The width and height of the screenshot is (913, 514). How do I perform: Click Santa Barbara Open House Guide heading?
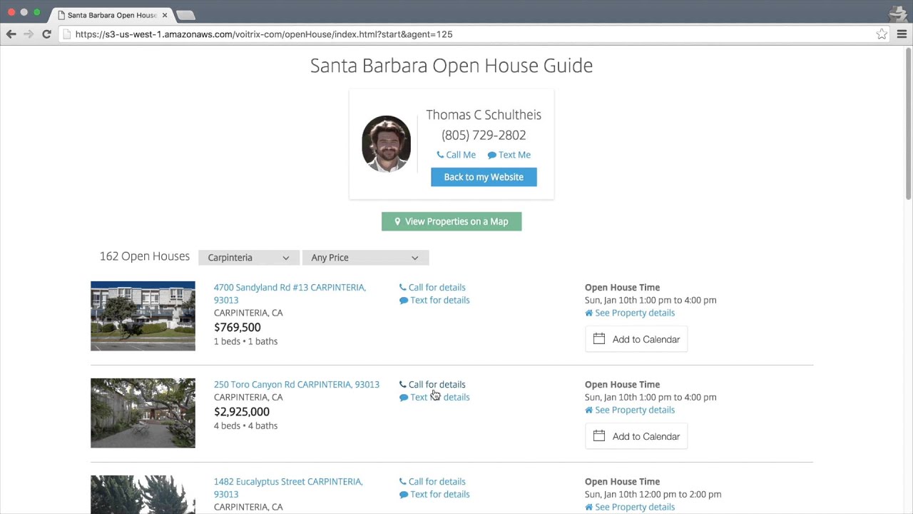452,66
